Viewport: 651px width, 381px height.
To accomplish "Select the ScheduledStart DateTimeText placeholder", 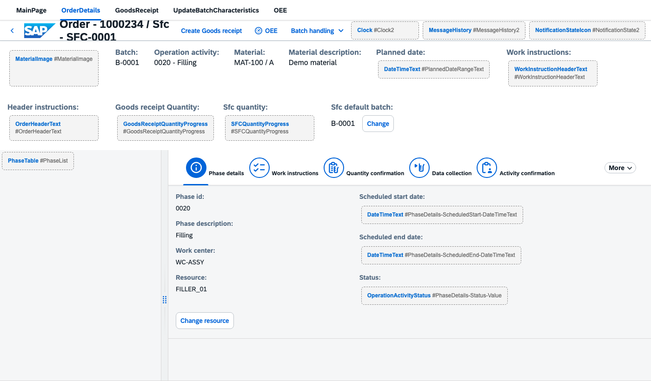I will point(442,215).
